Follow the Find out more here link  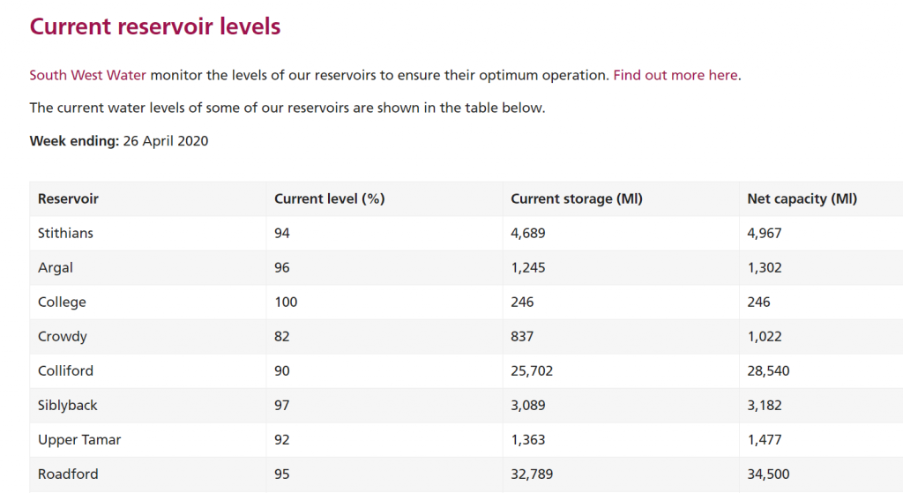coord(675,76)
